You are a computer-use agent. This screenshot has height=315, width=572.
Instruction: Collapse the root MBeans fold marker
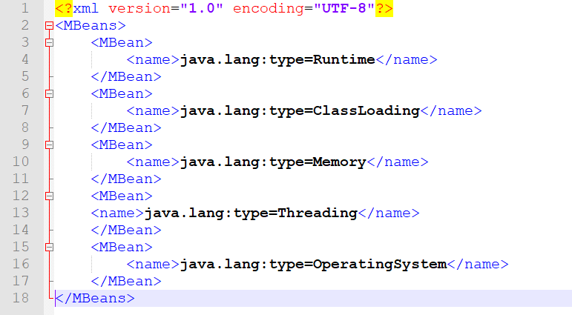[x=49, y=26]
